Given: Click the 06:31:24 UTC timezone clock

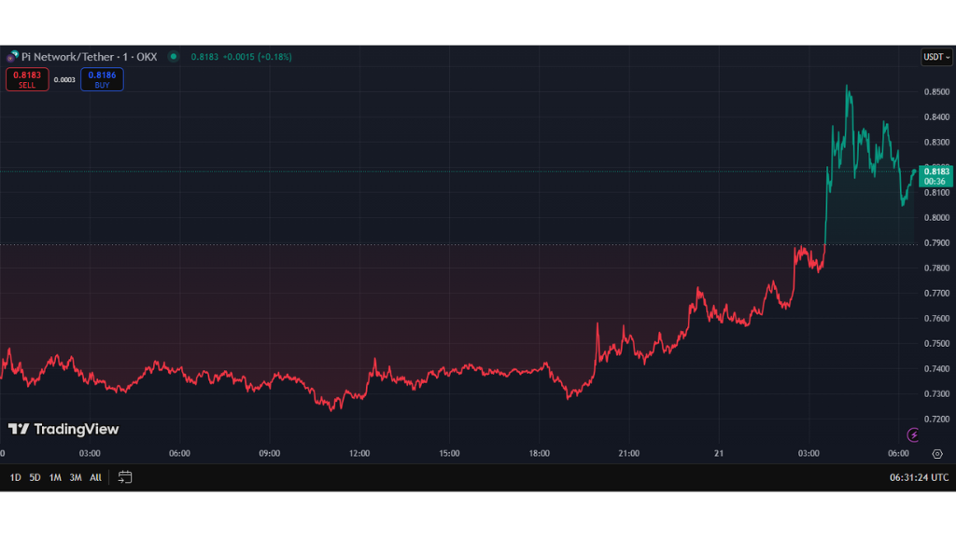Looking at the screenshot, I should click(x=919, y=478).
